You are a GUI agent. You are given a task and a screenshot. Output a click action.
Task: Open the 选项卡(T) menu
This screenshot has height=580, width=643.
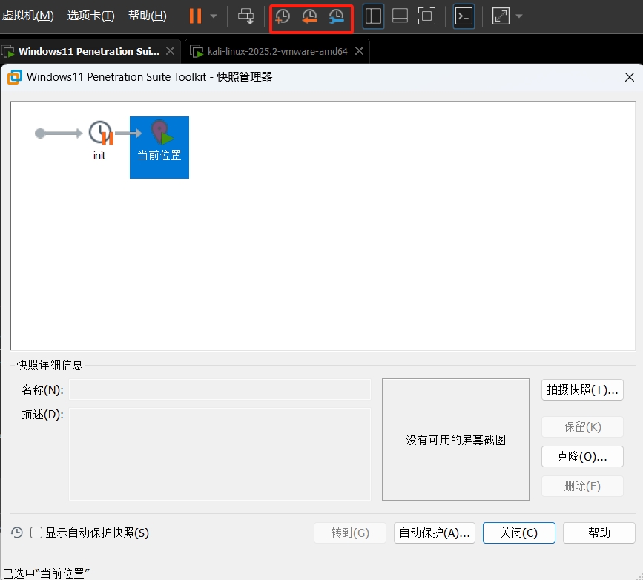pyautogui.click(x=91, y=15)
